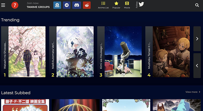Open Mushoku Tensei II trending poster
203x111 pixels.
point(171,52)
